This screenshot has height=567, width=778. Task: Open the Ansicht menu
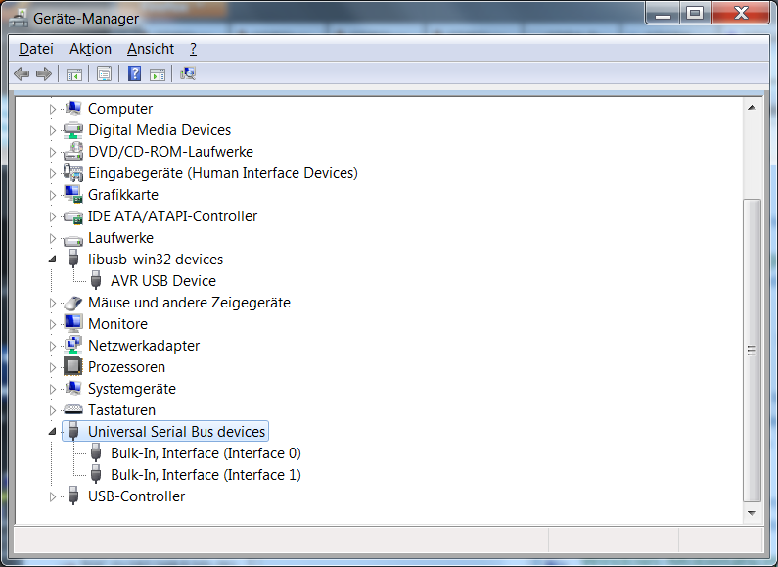(x=151, y=49)
